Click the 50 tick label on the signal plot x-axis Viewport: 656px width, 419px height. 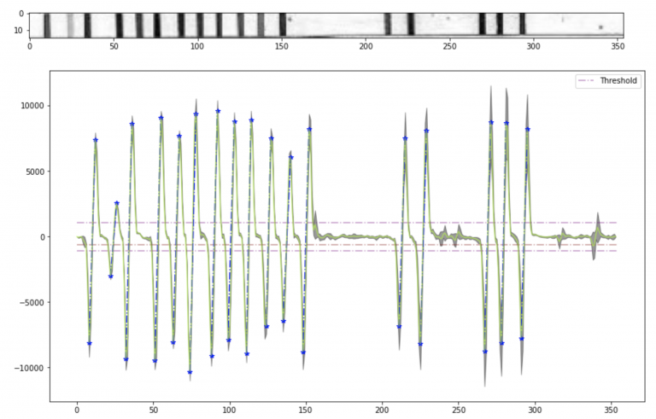pyautogui.click(x=153, y=410)
